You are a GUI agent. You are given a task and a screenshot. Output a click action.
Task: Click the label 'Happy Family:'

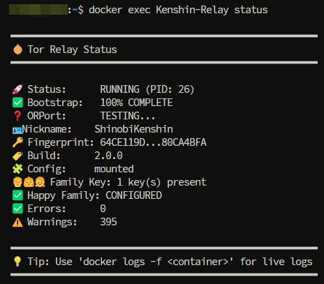(x=64, y=195)
